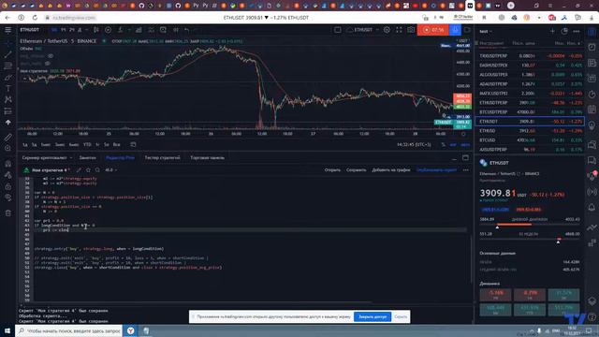The width and height of the screenshot is (599, 337).
Task: Open watchlist more options ellipsis
Action: (x=577, y=31)
